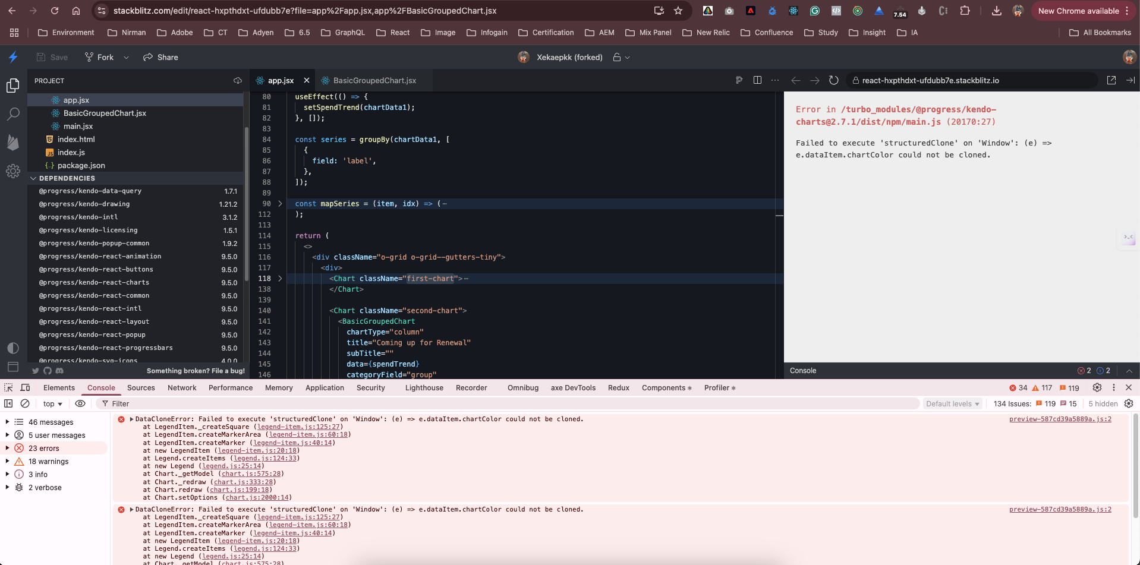Expand the folded mapSeries code block
The height and width of the screenshot is (565, 1140).
pos(280,204)
